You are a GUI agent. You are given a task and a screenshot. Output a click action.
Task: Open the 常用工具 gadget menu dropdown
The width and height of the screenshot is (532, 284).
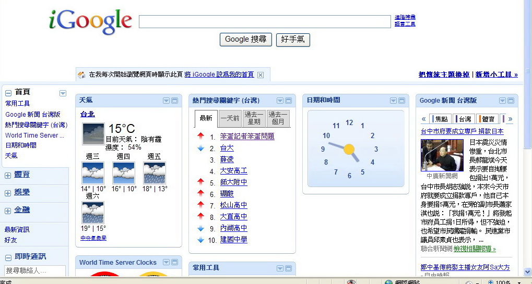(x=280, y=268)
